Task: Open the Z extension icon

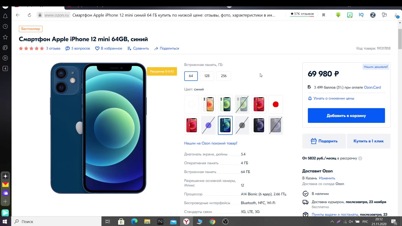Action: coord(373,15)
